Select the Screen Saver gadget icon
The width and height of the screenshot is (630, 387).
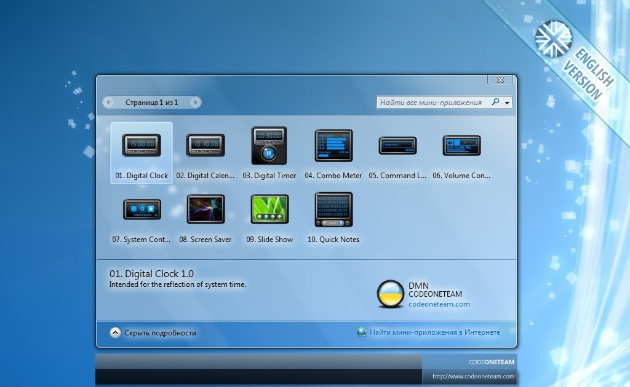coord(205,209)
